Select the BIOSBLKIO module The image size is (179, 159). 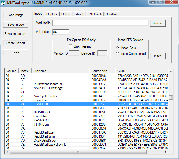(87, 112)
